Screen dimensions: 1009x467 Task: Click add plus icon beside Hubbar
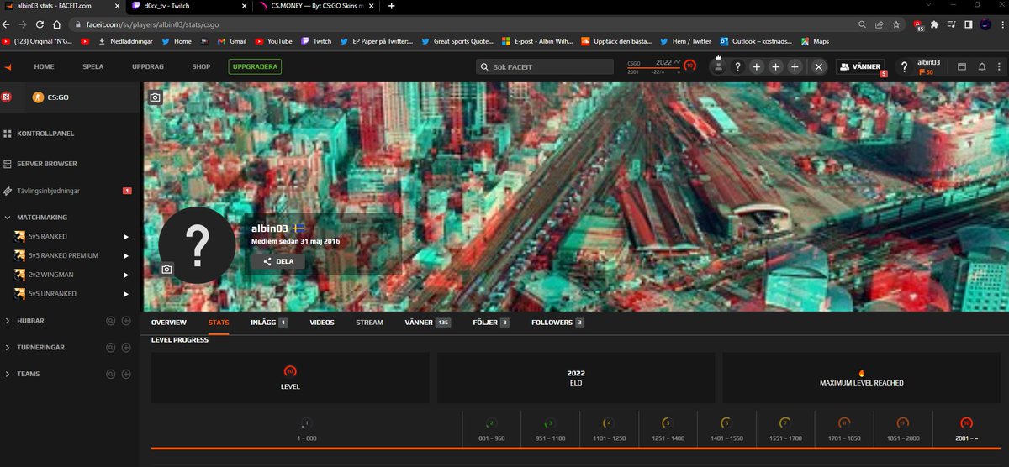click(126, 321)
